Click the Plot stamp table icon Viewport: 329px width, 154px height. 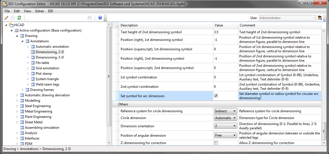pos(33,74)
